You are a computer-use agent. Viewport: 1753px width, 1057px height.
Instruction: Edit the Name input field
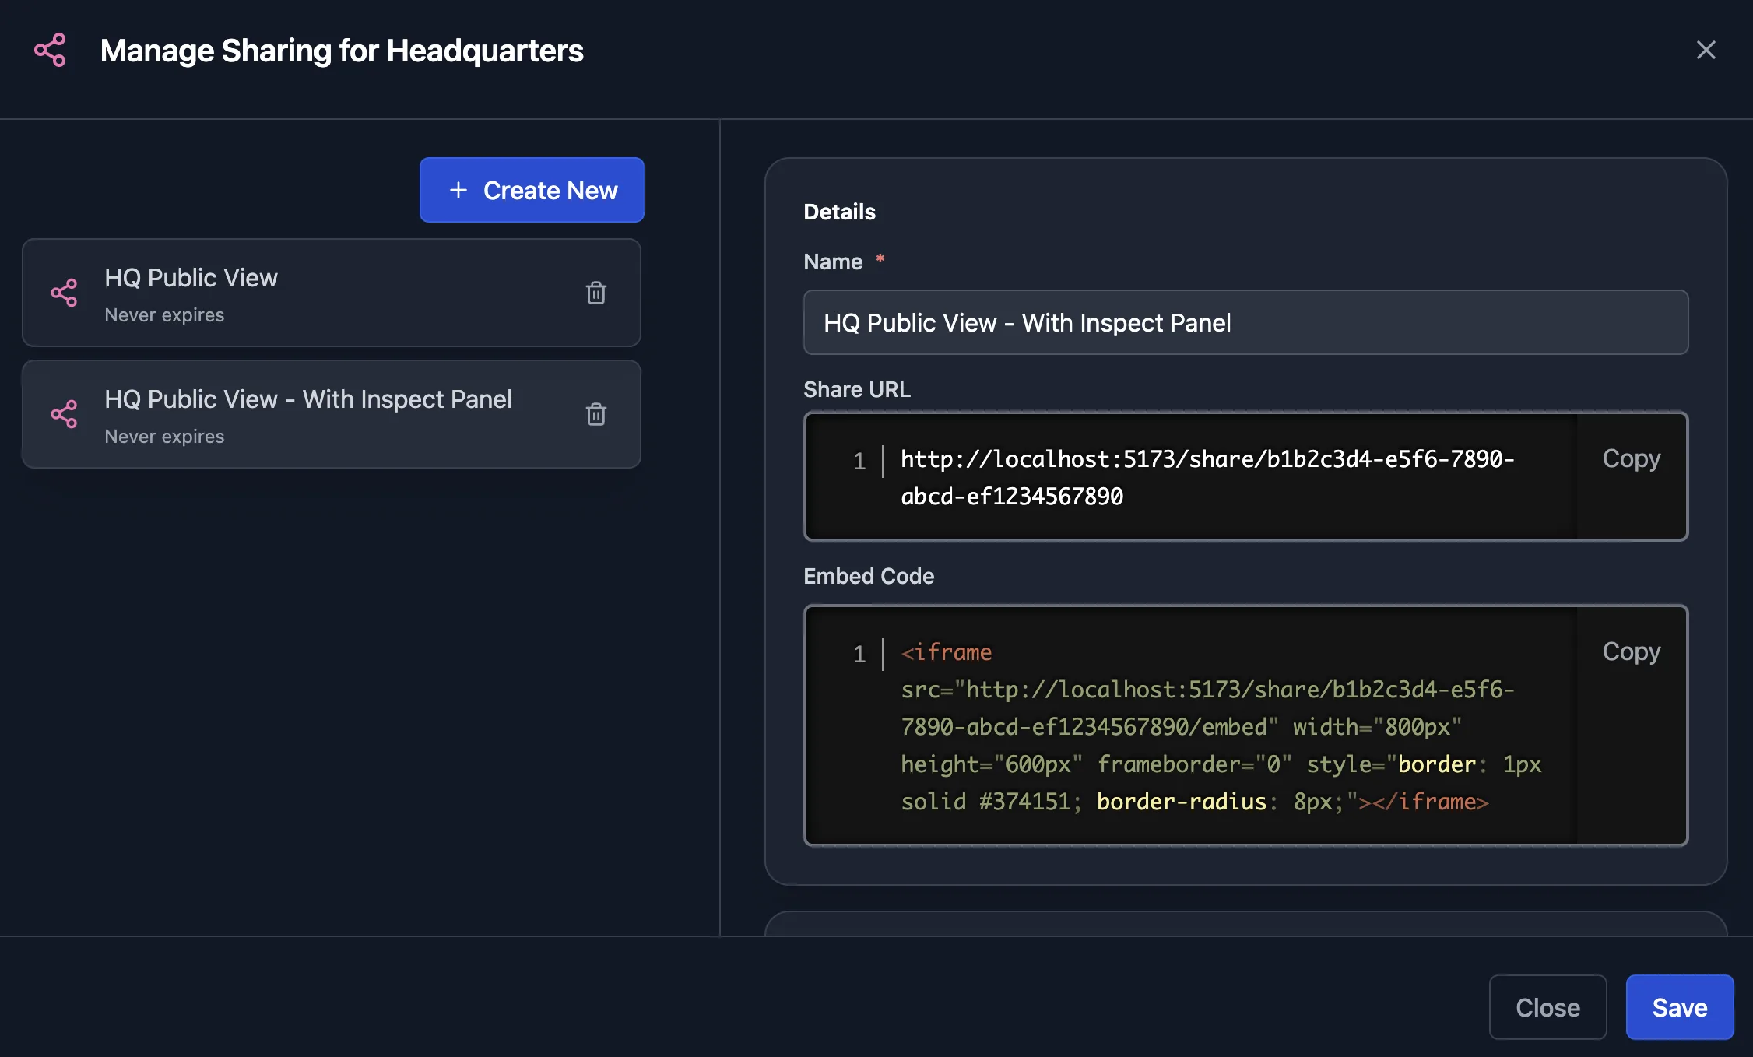tap(1245, 322)
